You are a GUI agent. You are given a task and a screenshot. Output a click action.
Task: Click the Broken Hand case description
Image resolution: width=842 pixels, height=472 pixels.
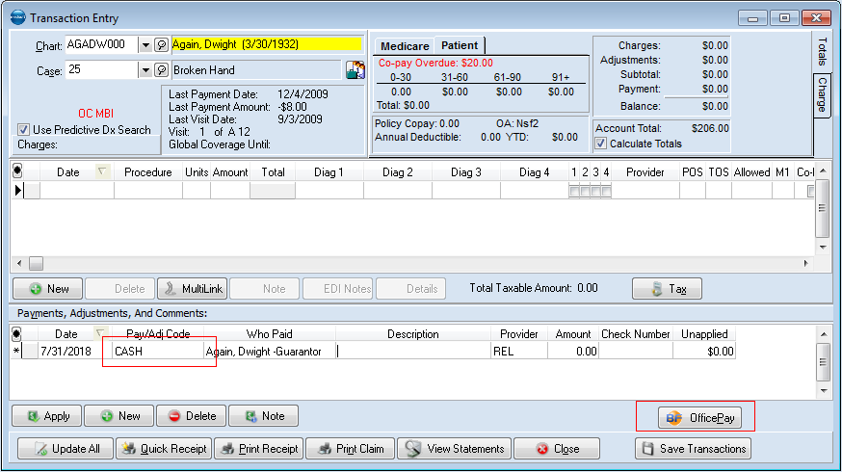point(256,69)
